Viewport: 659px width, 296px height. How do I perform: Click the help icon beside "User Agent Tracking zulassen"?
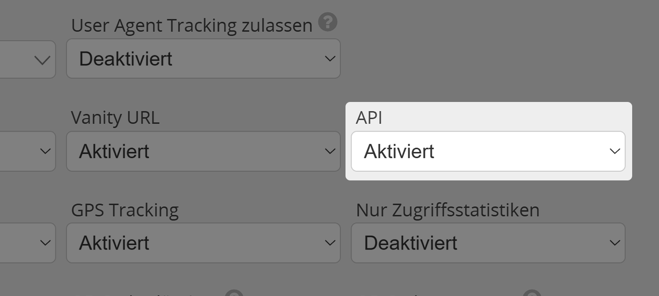(329, 22)
